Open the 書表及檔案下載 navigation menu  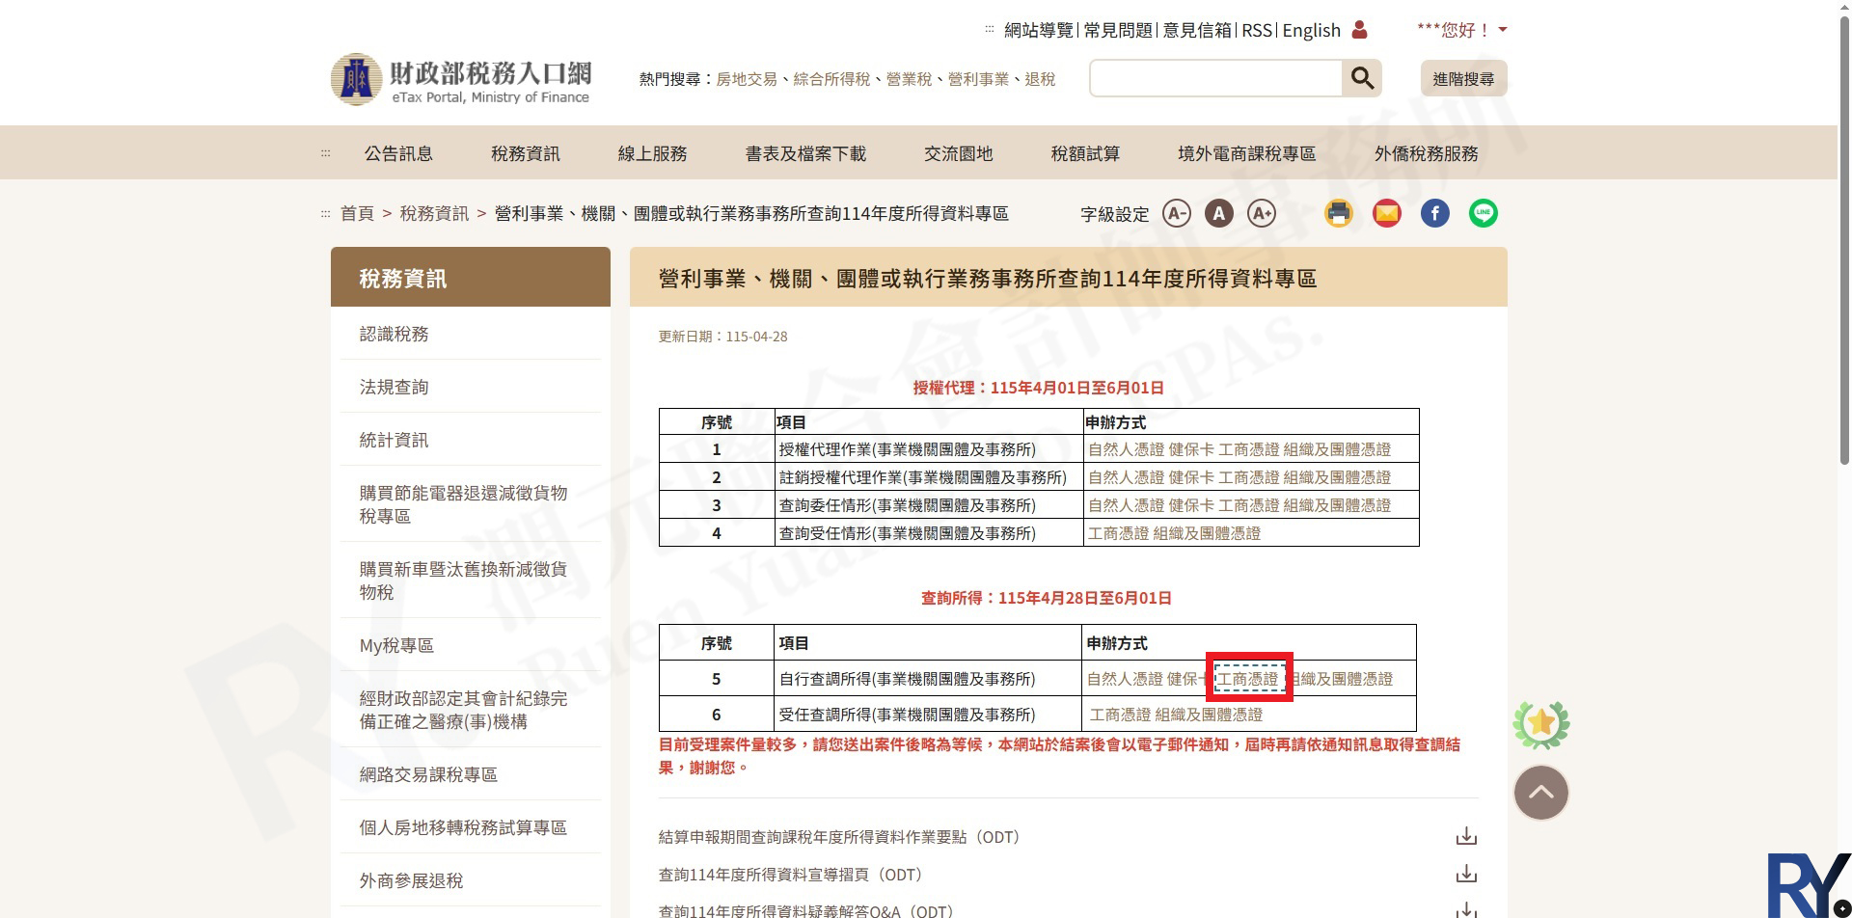805,153
